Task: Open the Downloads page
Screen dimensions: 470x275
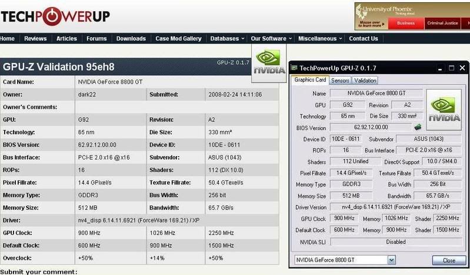Action: click(131, 39)
